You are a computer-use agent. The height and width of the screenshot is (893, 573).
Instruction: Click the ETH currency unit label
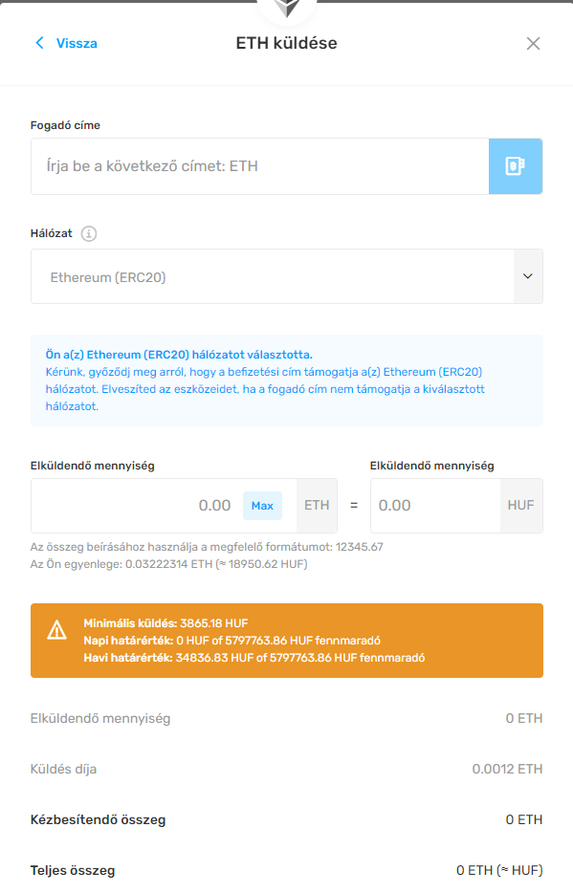[x=317, y=506]
